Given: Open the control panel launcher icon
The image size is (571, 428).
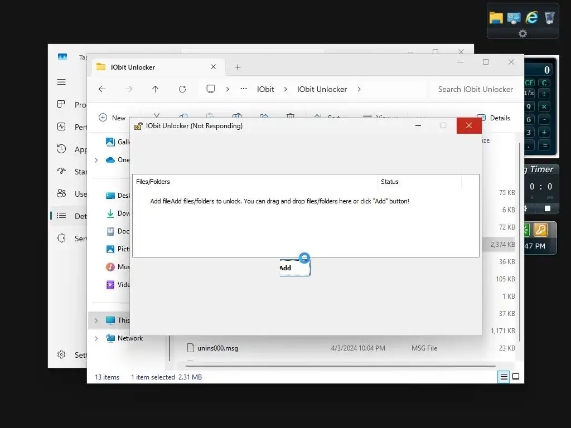Looking at the screenshot, I should (x=514, y=17).
